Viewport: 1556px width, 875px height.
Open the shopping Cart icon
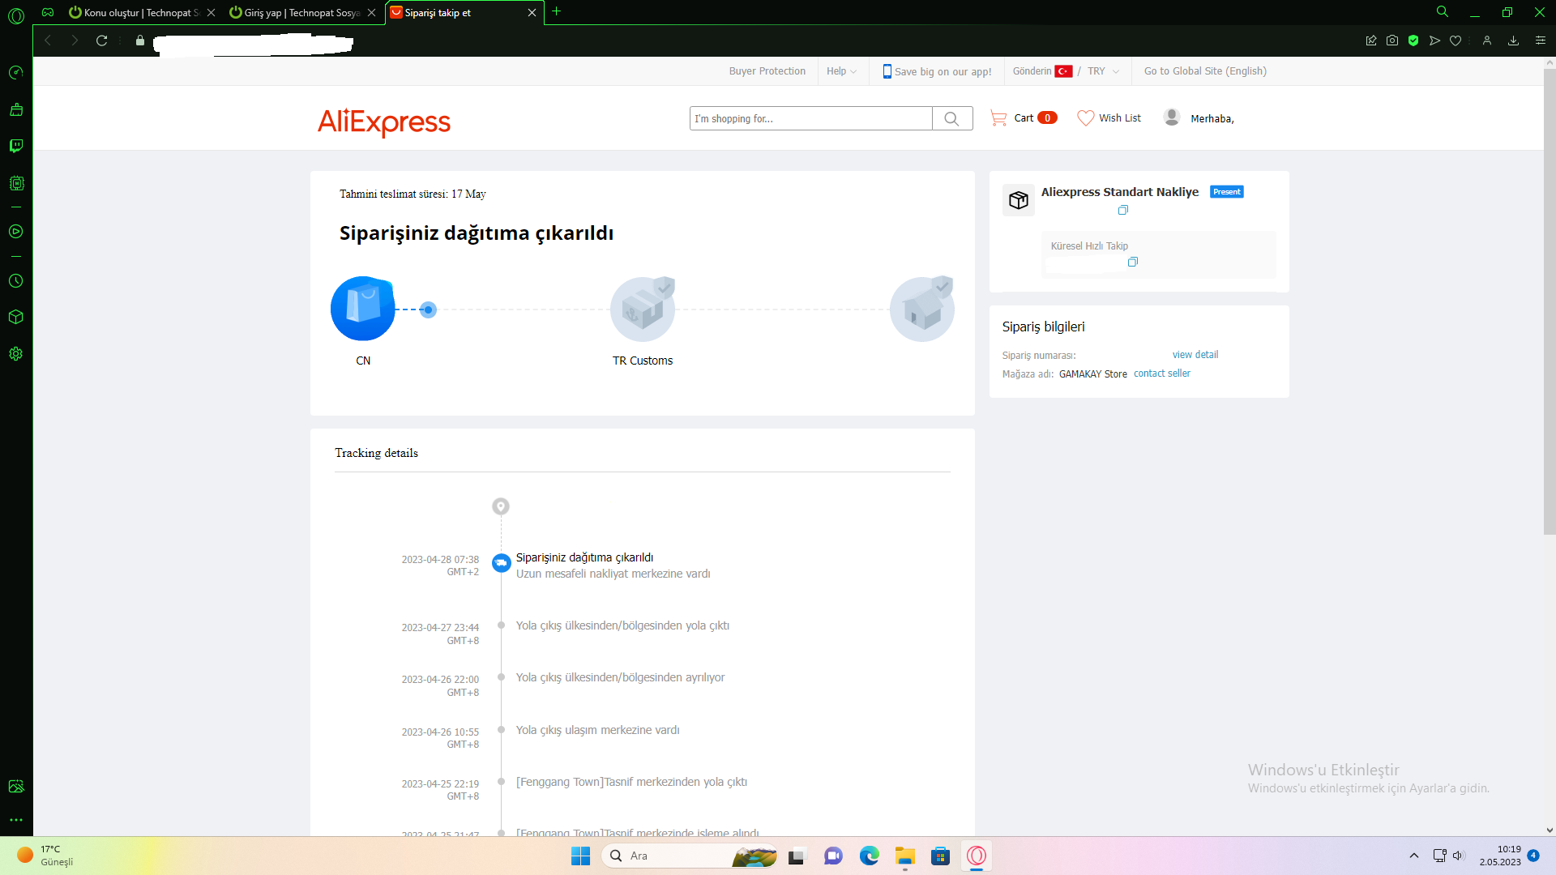point(998,118)
